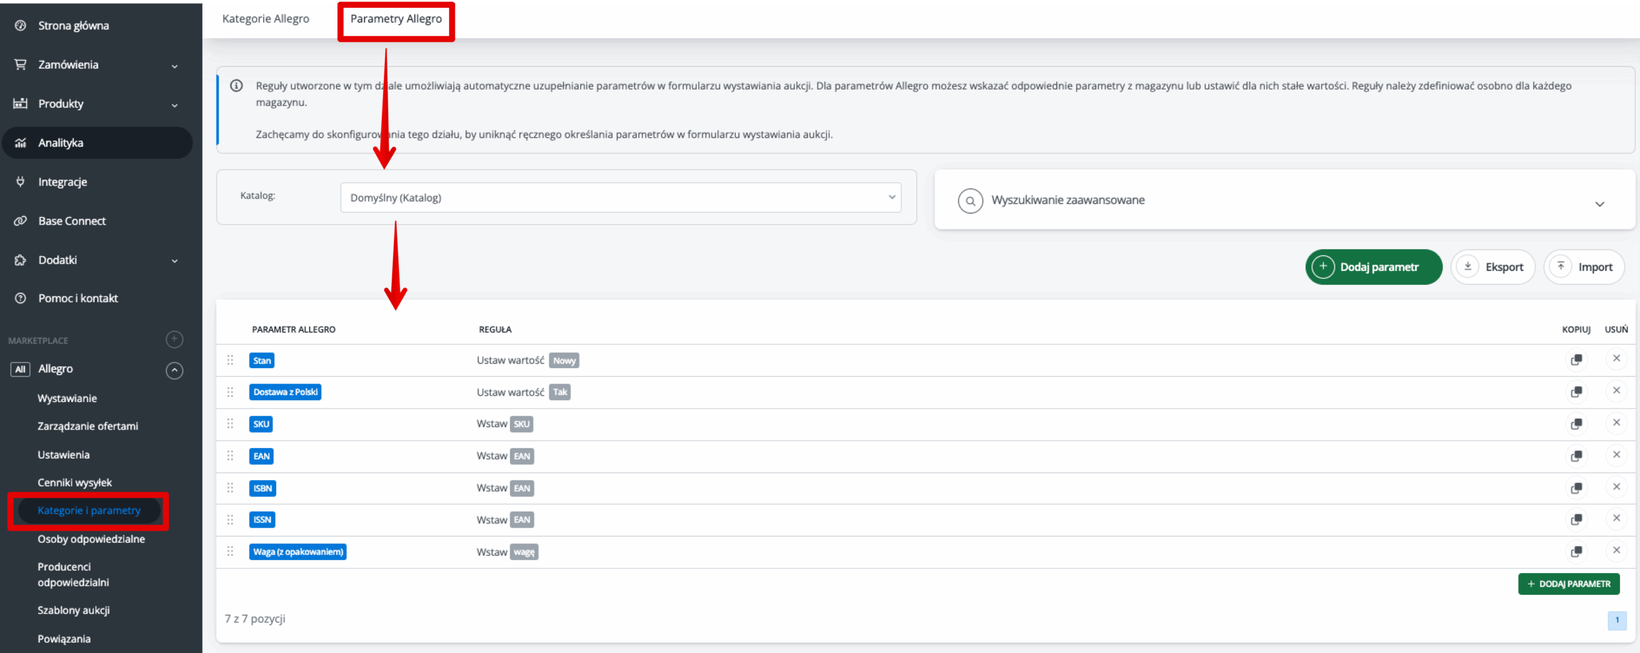Remove the ISBN parameter row
Viewport: 1640px width, 653px height.
[x=1616, y=487]
